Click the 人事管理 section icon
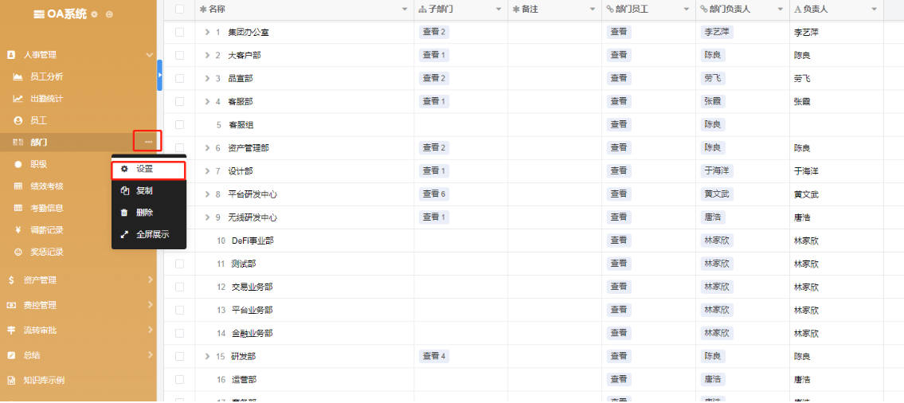Viewport: 904px width, 403px height. [11, 55]
